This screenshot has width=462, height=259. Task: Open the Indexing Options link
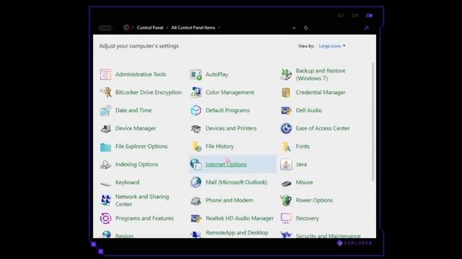pos(136,165)
